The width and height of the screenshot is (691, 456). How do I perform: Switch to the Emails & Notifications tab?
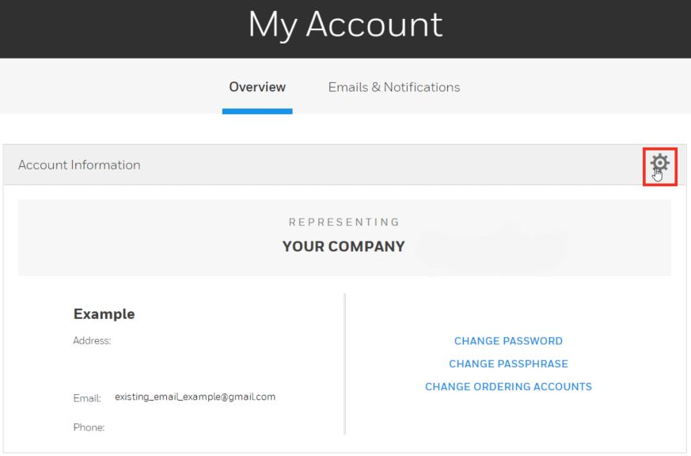click(394, 87)
